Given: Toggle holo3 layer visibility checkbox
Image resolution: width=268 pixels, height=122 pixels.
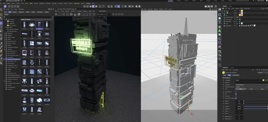Looking at the screenshot, I should [x=235, y=11].
